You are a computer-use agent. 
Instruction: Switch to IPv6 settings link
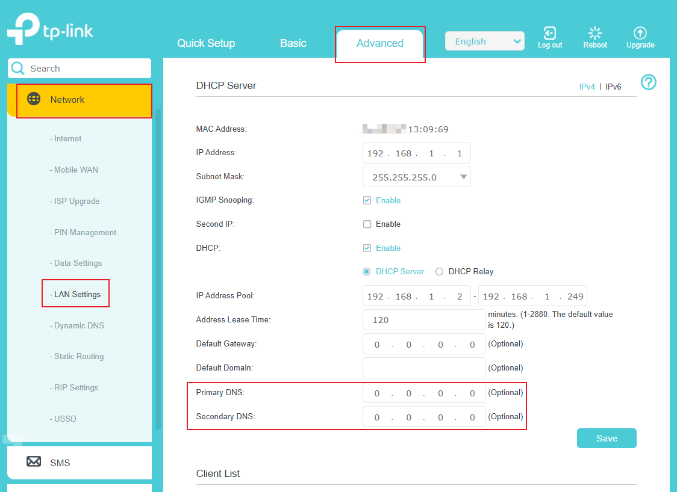pos(613,86)
